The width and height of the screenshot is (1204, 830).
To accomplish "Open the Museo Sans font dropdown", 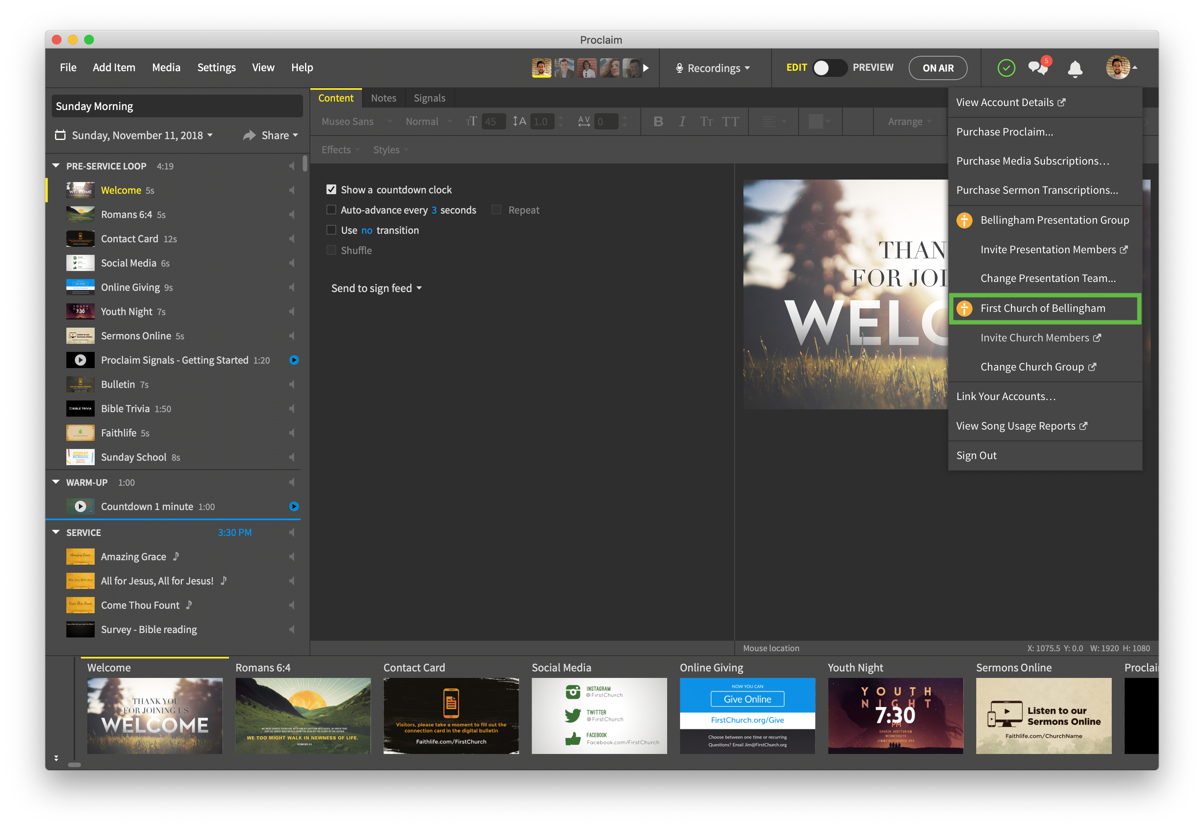I will [357, 121].
